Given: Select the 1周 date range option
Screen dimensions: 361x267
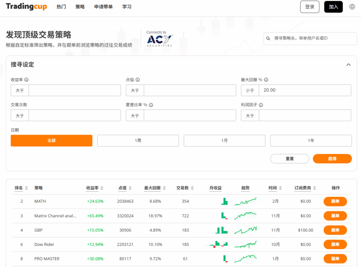Looking at the screenshot, I should pyautogui.click(x=138, y=141).
